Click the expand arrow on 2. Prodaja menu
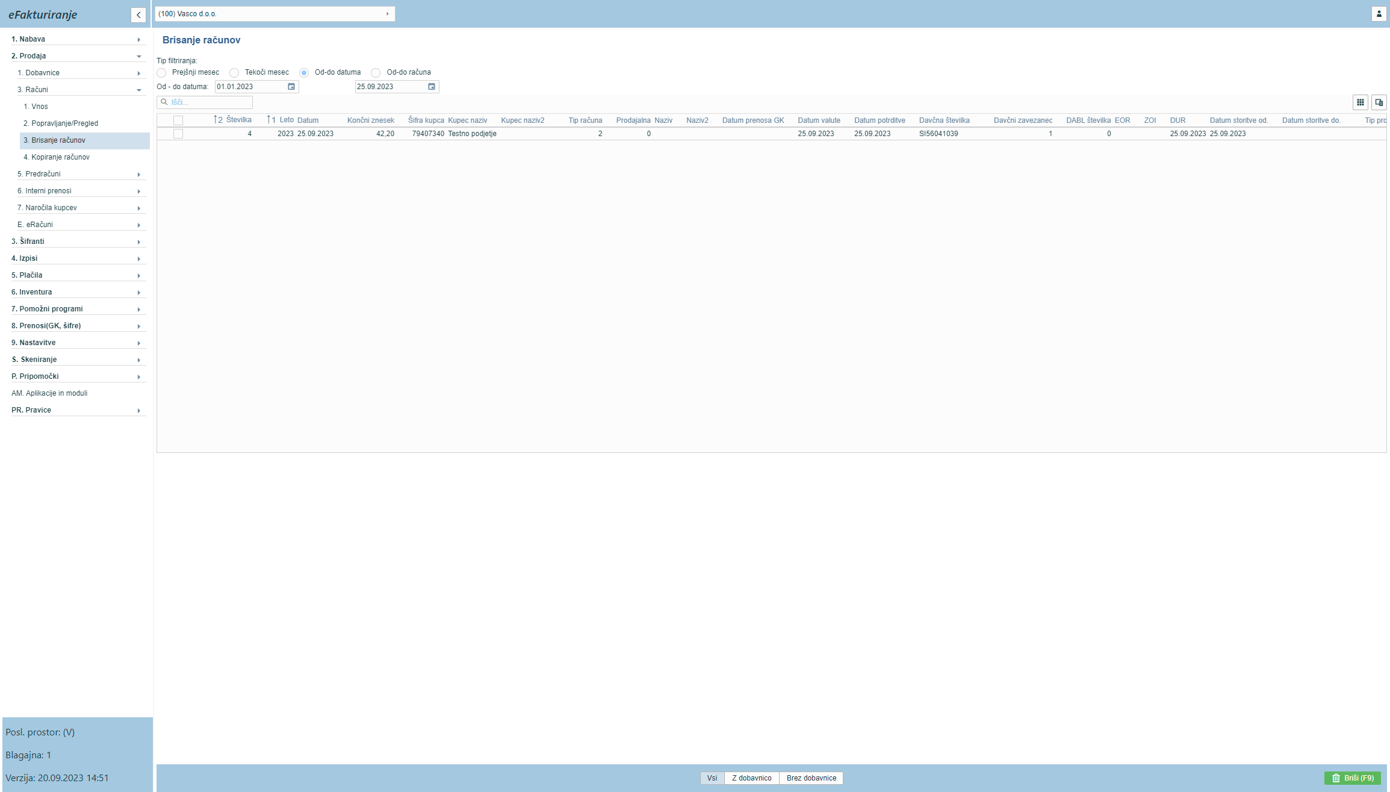This screenshot has height=792, width=1390. (x=140, y=55)
